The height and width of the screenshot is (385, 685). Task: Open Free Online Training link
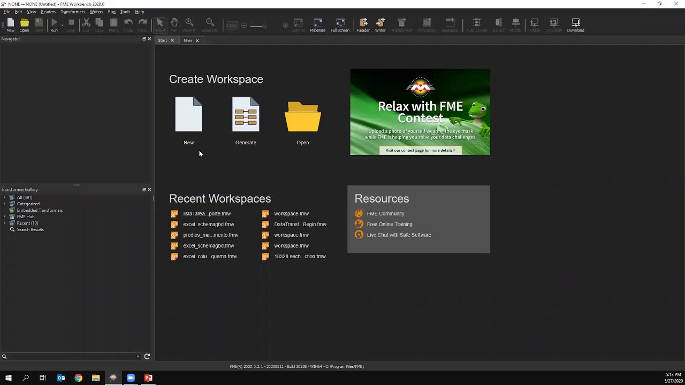(390, 225)
